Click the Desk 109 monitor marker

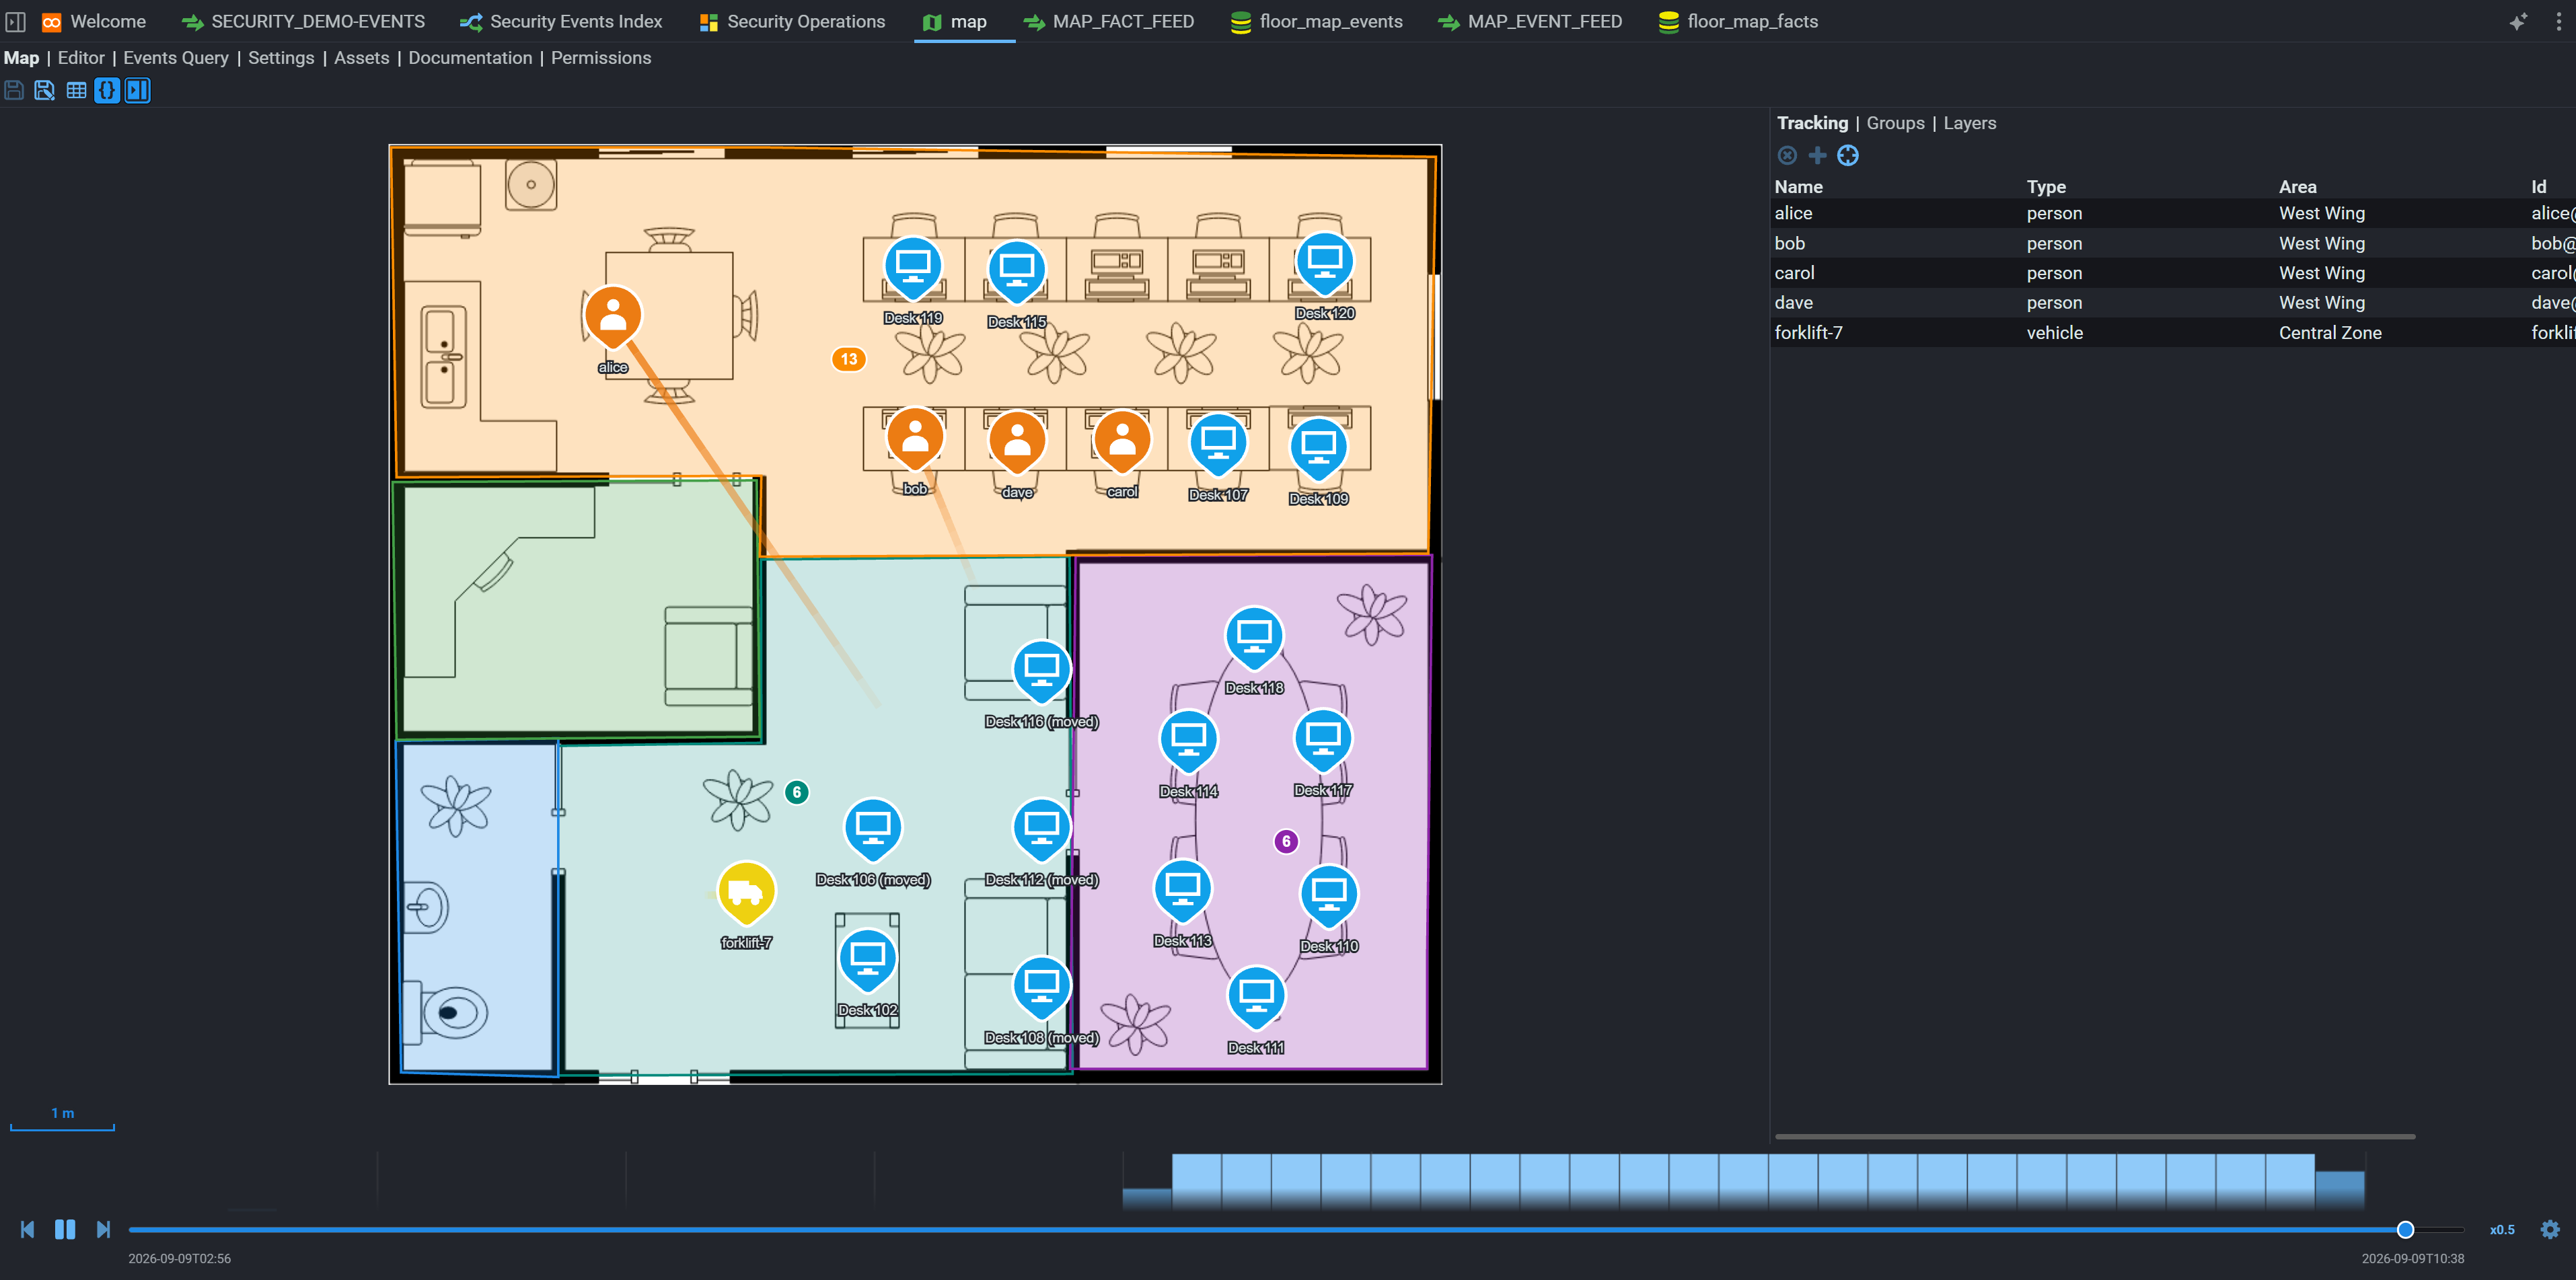click(x=1318, y=449)
